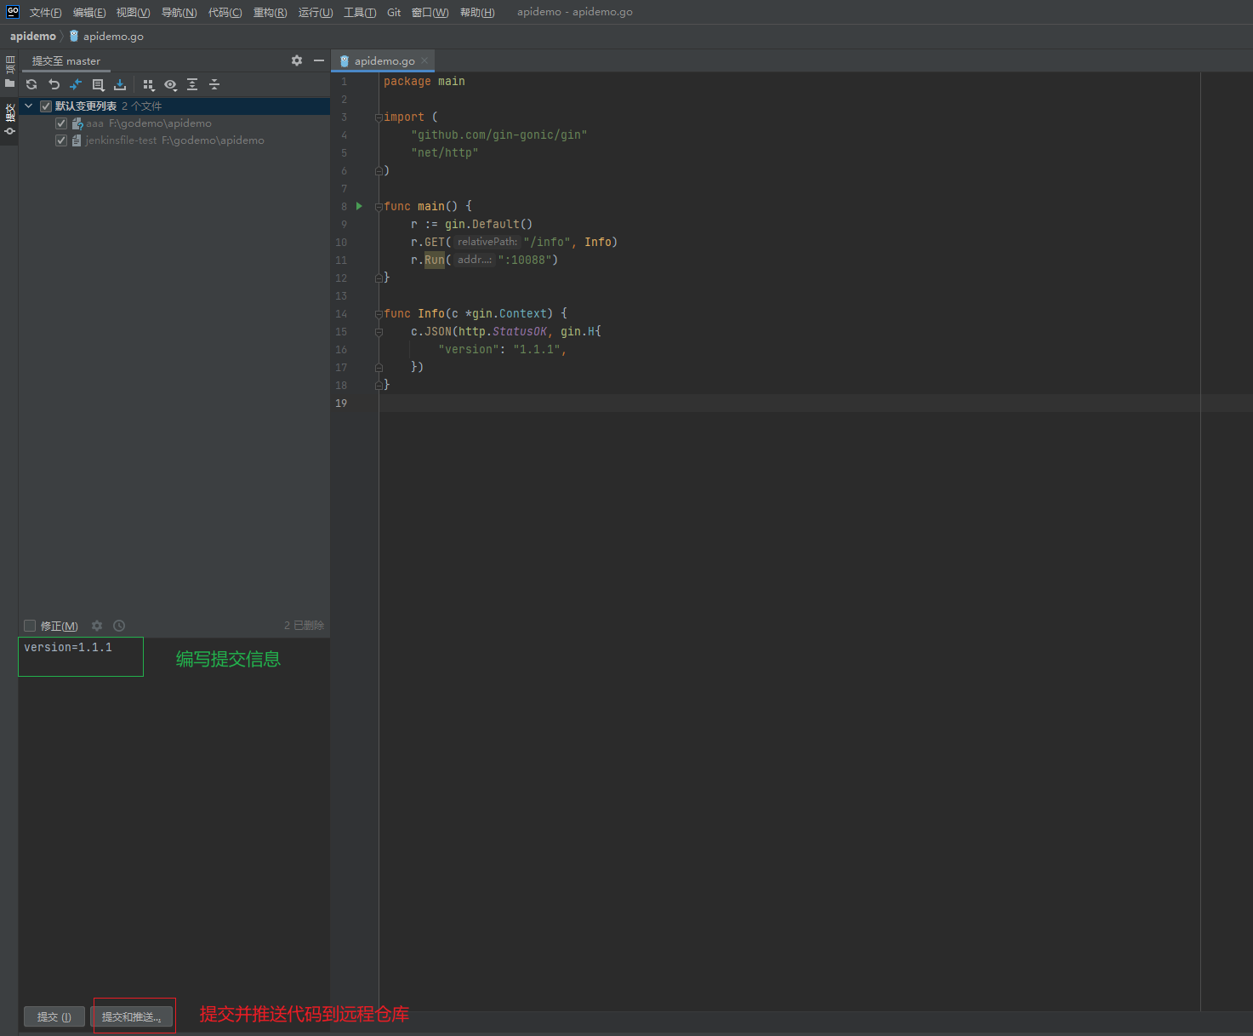Open the Project tool window sidebar tab
Viewport: 1253px width, 1036px height.
point(9,72)
